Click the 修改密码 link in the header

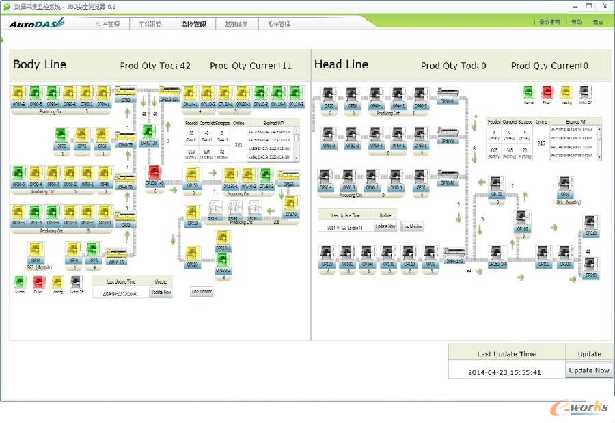coord(549,22)
